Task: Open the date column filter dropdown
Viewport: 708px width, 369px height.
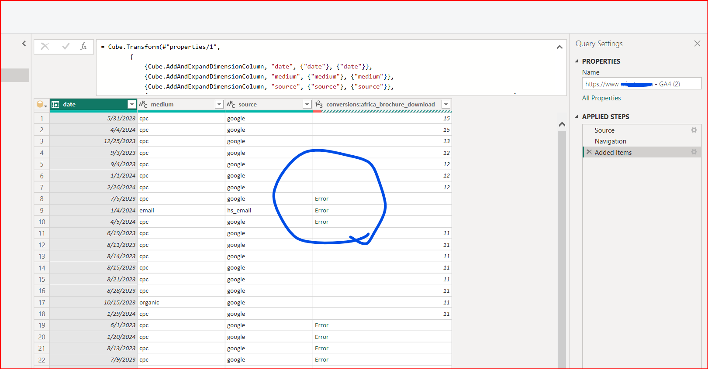Action: coord(131,104)
